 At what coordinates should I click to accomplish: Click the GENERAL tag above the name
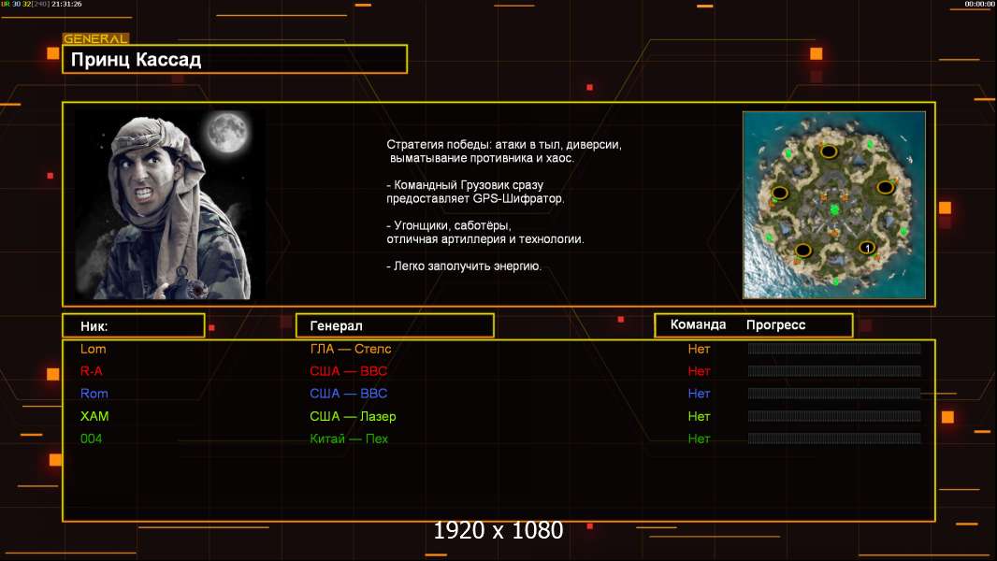click(x=95, y=39)
